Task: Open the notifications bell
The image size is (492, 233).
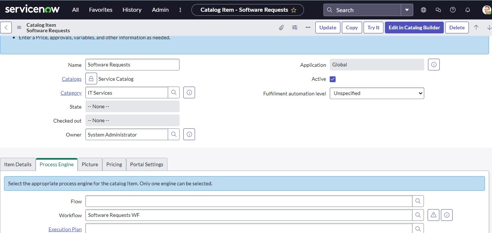Action: point(467,10)
